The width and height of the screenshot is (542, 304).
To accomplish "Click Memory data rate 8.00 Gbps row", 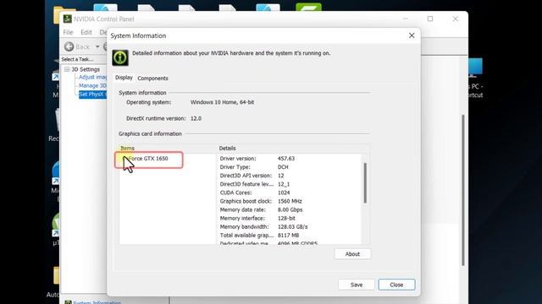I will [262, 210].
